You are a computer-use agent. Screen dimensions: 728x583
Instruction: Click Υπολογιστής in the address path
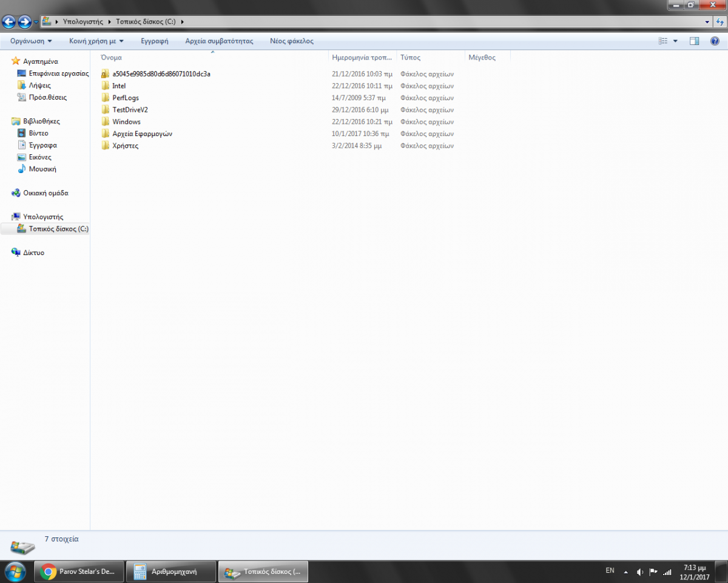coord(83,22)
